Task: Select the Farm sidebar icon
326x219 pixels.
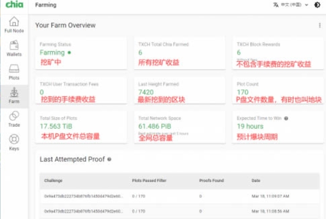Action: tap(14, 95)
